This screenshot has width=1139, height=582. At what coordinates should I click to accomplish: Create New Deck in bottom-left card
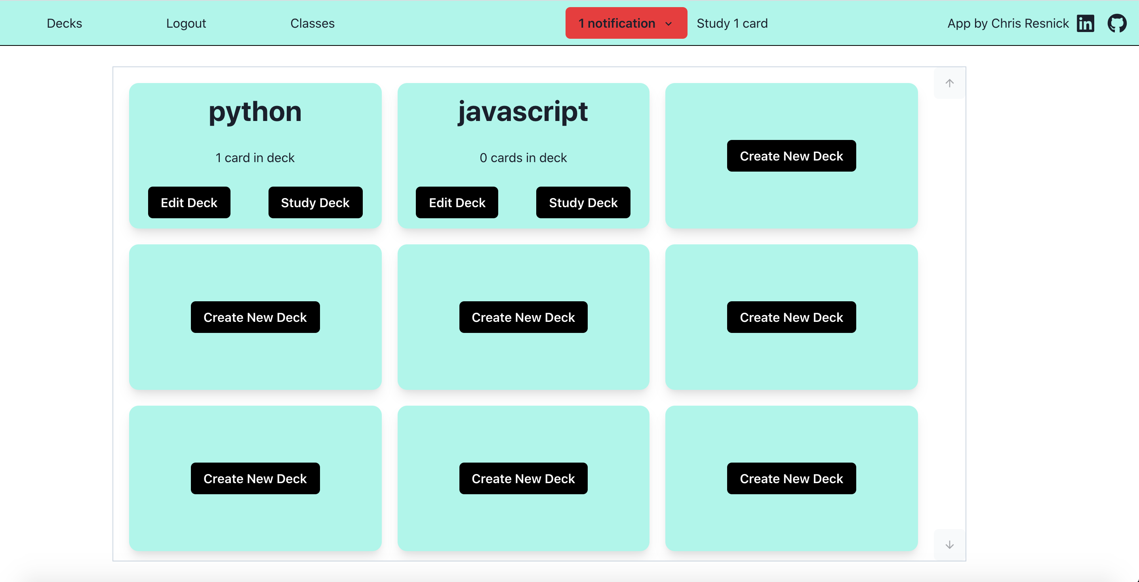pos(255,479)
